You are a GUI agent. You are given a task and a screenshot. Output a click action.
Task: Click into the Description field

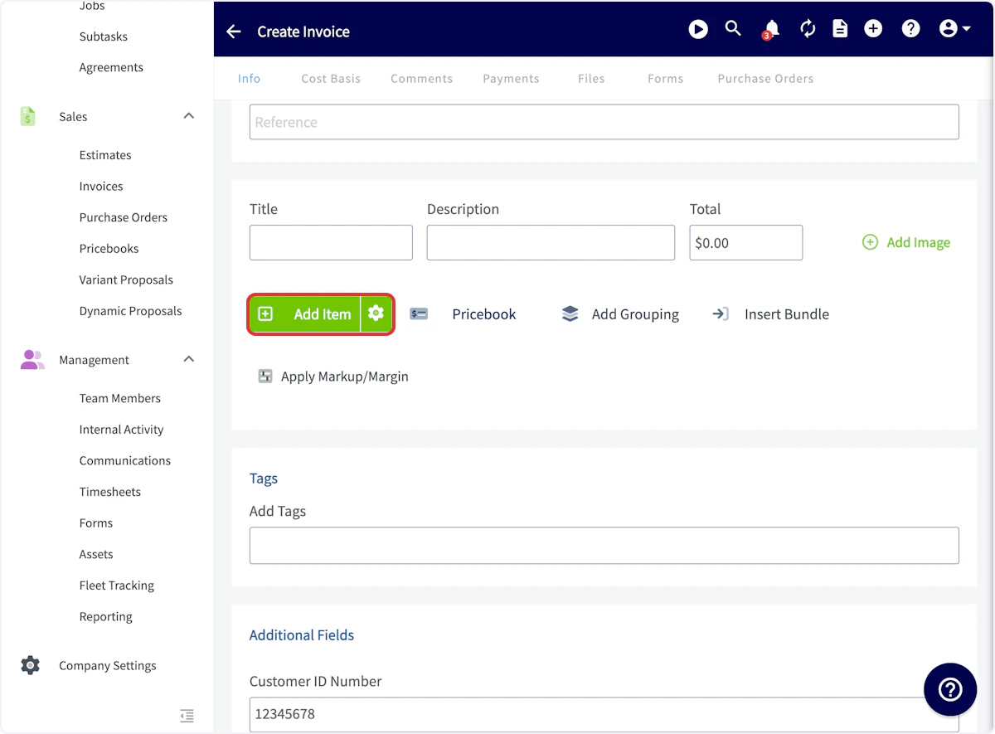pyautogui.click(x=551, y=242)
